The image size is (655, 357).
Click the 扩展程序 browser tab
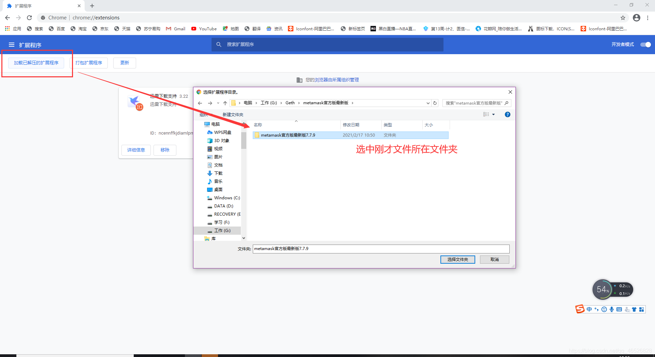[44, 6]
